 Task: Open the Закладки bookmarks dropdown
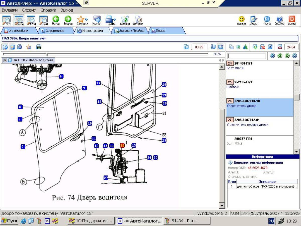83,20
